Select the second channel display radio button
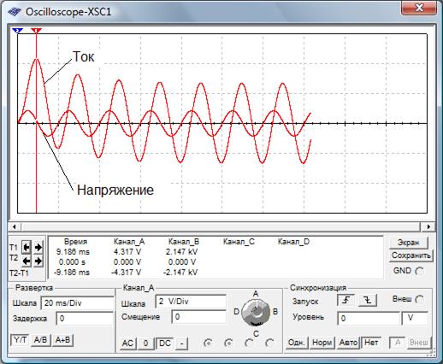 228,343
